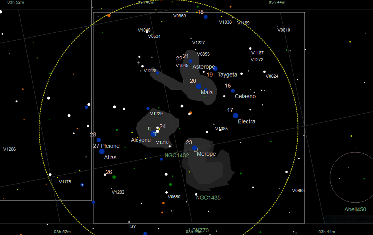Click the Asterope label
Viewport: 373px width, 235px height.
tap(204, 67)
